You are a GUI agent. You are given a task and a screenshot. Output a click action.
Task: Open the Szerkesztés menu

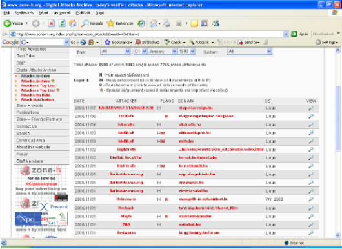[x=24, y=13]
